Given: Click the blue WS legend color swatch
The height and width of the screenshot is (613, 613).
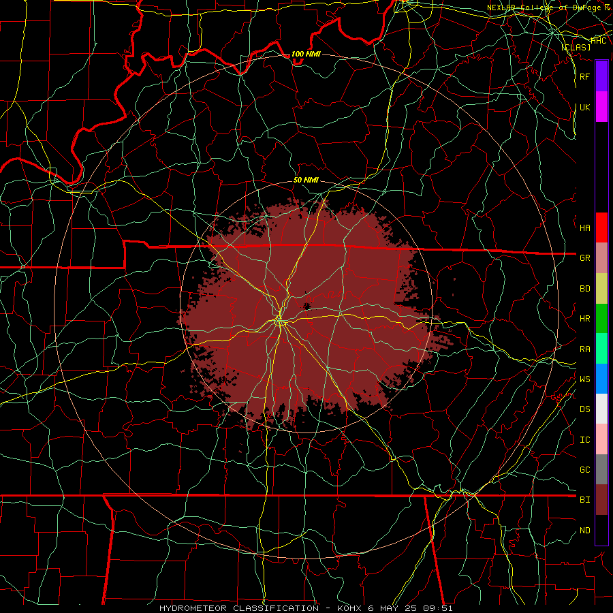Looking at the screenshot, I should 601,379.
